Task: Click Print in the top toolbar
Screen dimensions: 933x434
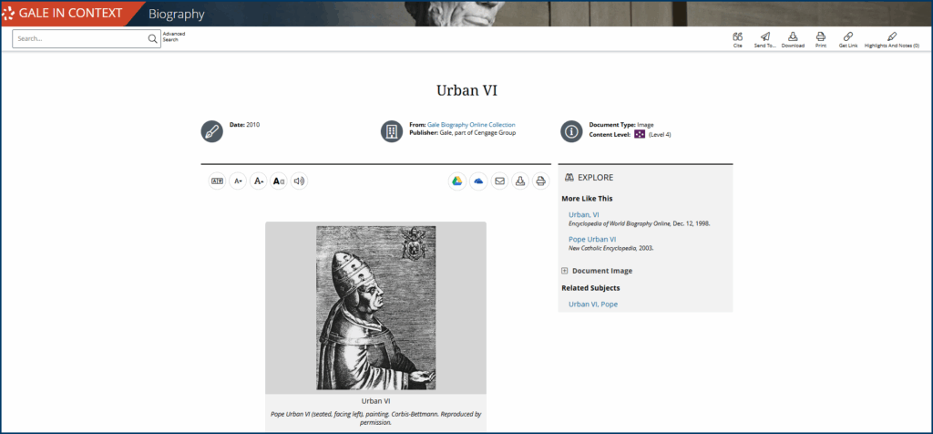Action: pos(821,40)
